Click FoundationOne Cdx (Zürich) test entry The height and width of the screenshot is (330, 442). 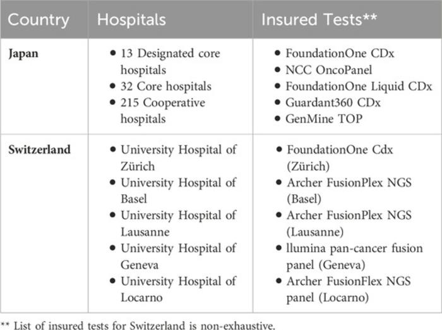340,158
